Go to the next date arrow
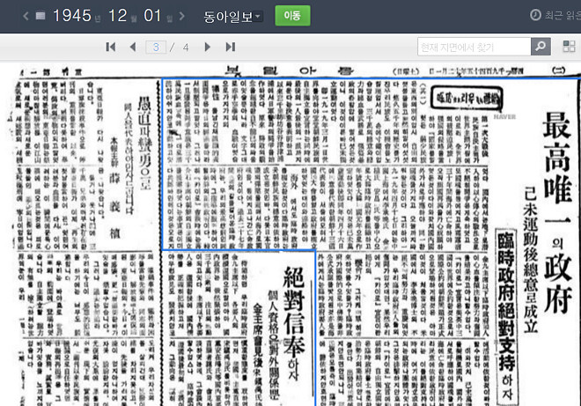Viewport: 581px width, 406px height. (182, 16)
